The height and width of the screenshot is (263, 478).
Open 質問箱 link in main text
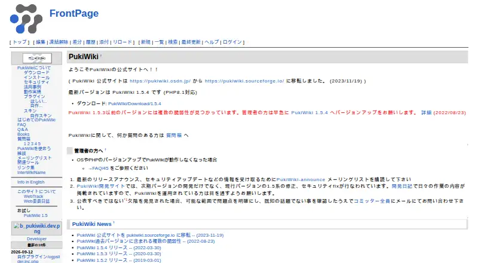(x=174, y=135)
